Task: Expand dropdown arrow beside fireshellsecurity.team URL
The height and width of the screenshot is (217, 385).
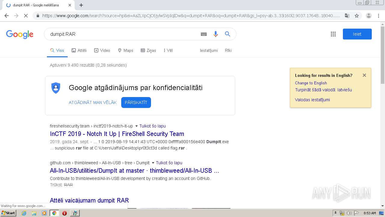Action: 136,126
